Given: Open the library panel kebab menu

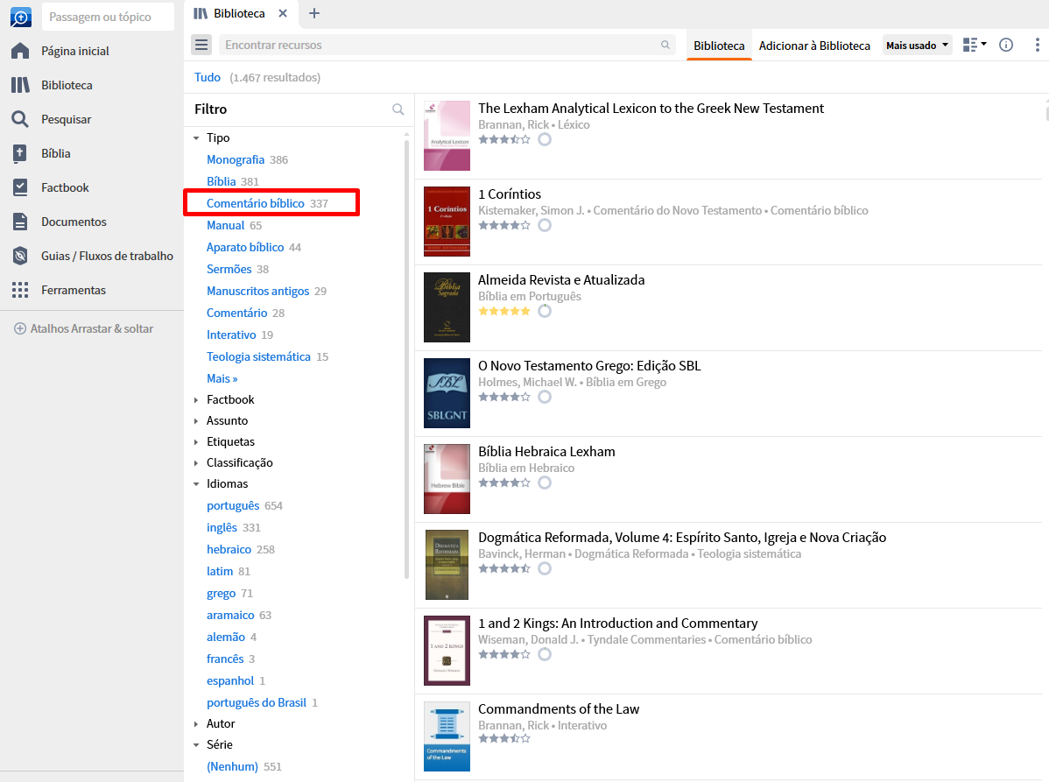Looking at the screenshot, I should 1038,45.
